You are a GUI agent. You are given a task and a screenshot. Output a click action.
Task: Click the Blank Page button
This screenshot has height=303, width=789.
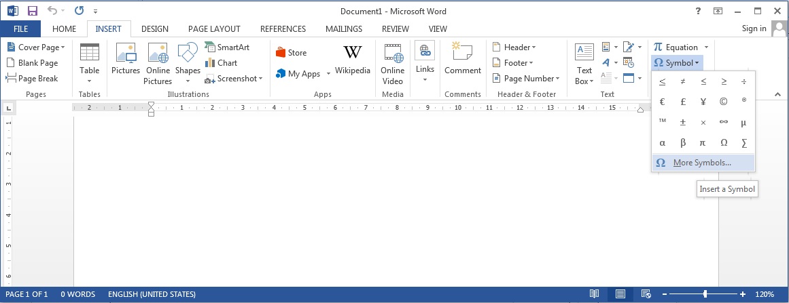point(33,63)
